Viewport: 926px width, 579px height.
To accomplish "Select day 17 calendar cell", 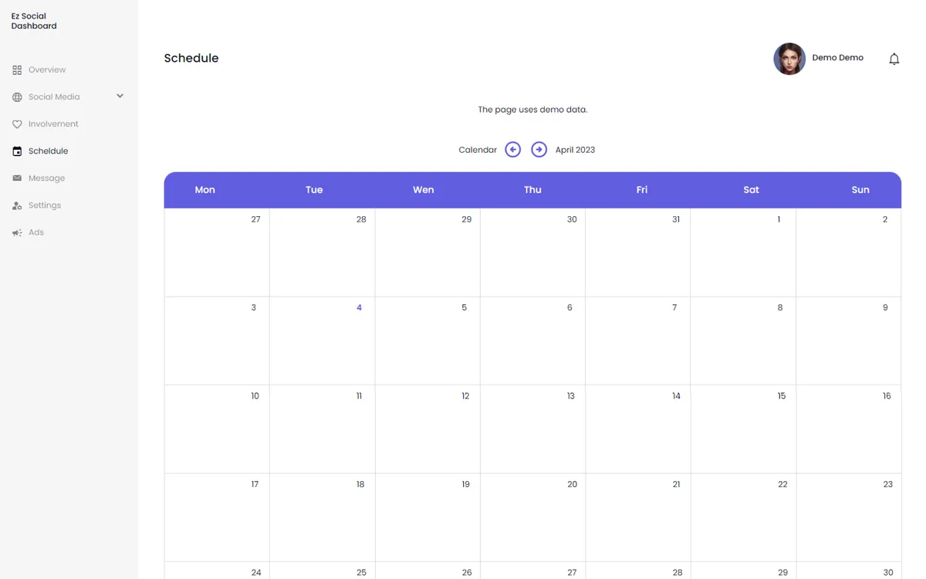I will [x=217, y=517].
